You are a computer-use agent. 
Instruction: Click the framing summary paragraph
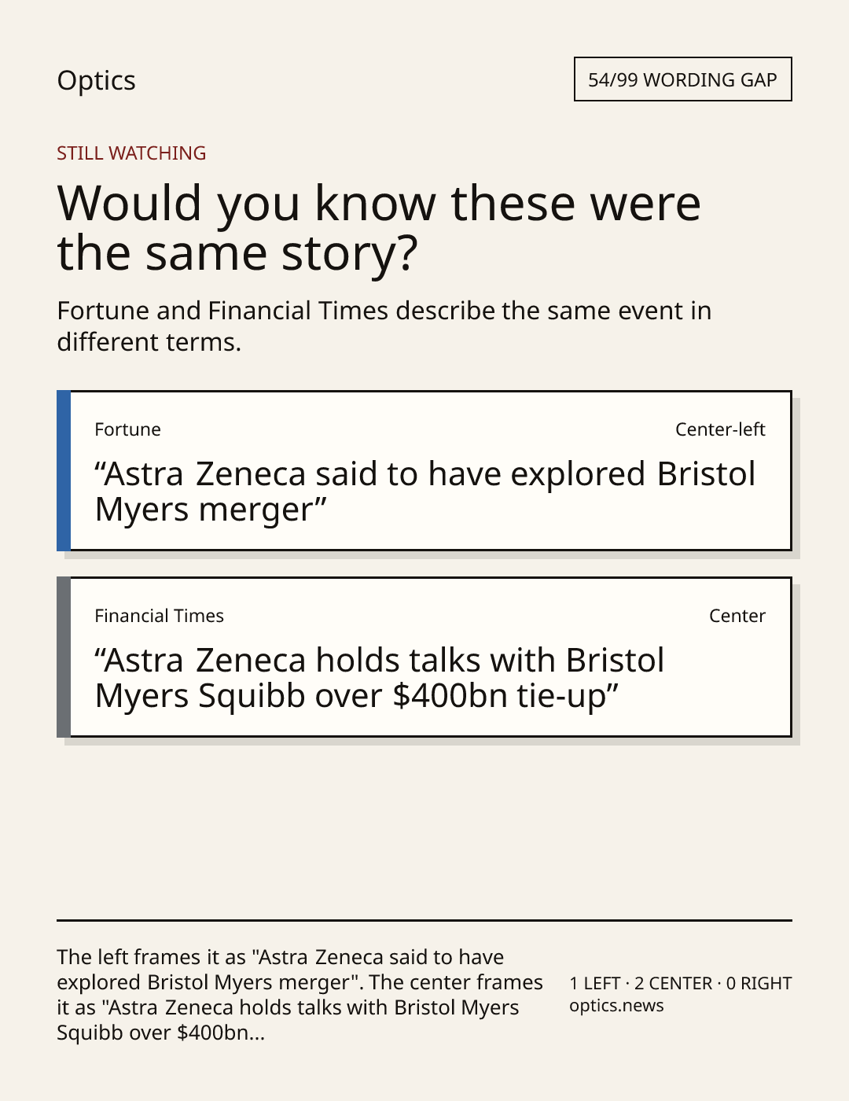(x=300, y=995)
